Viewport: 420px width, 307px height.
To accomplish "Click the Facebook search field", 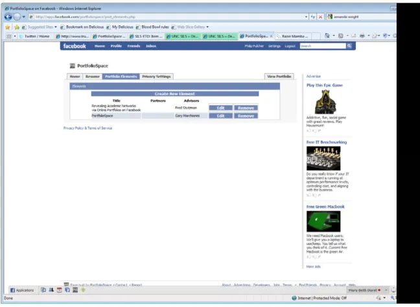I will click(323, 46).
